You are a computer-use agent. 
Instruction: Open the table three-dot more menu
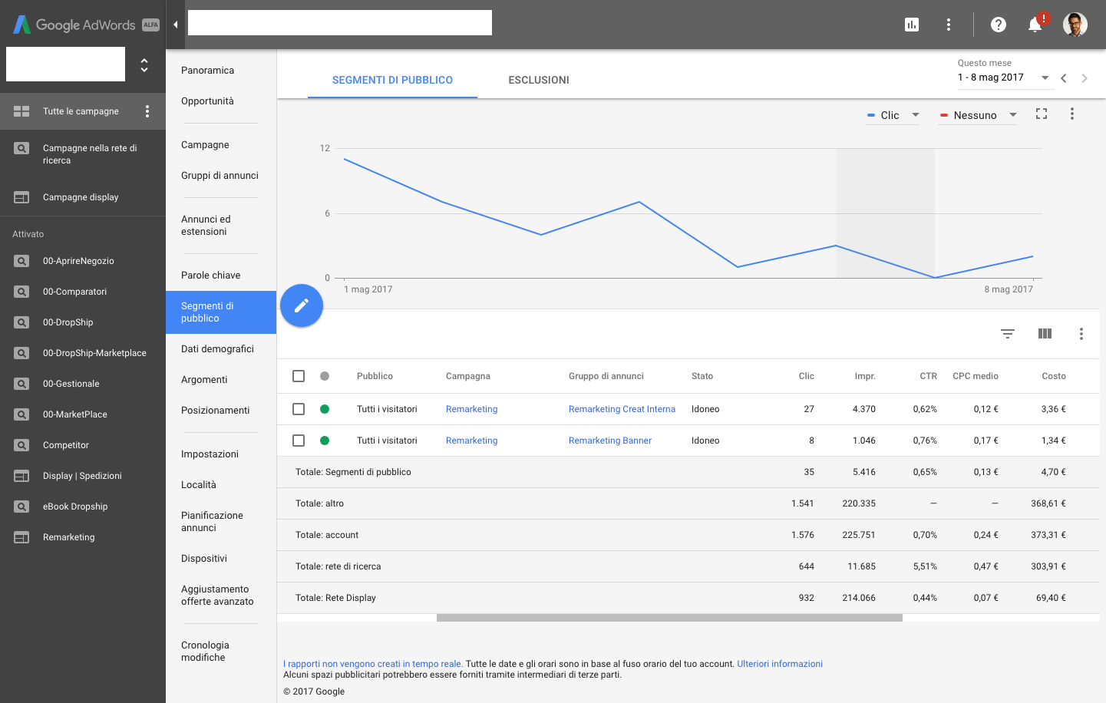point(1081,334)
